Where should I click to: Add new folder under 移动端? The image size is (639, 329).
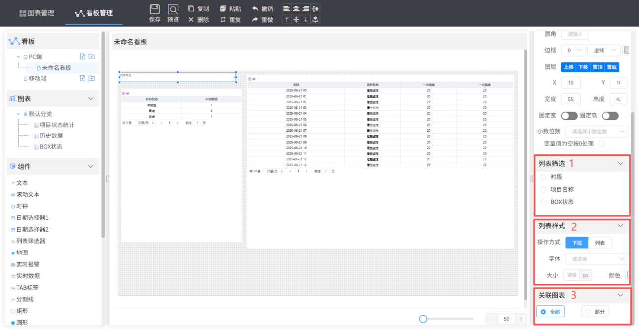91,78
